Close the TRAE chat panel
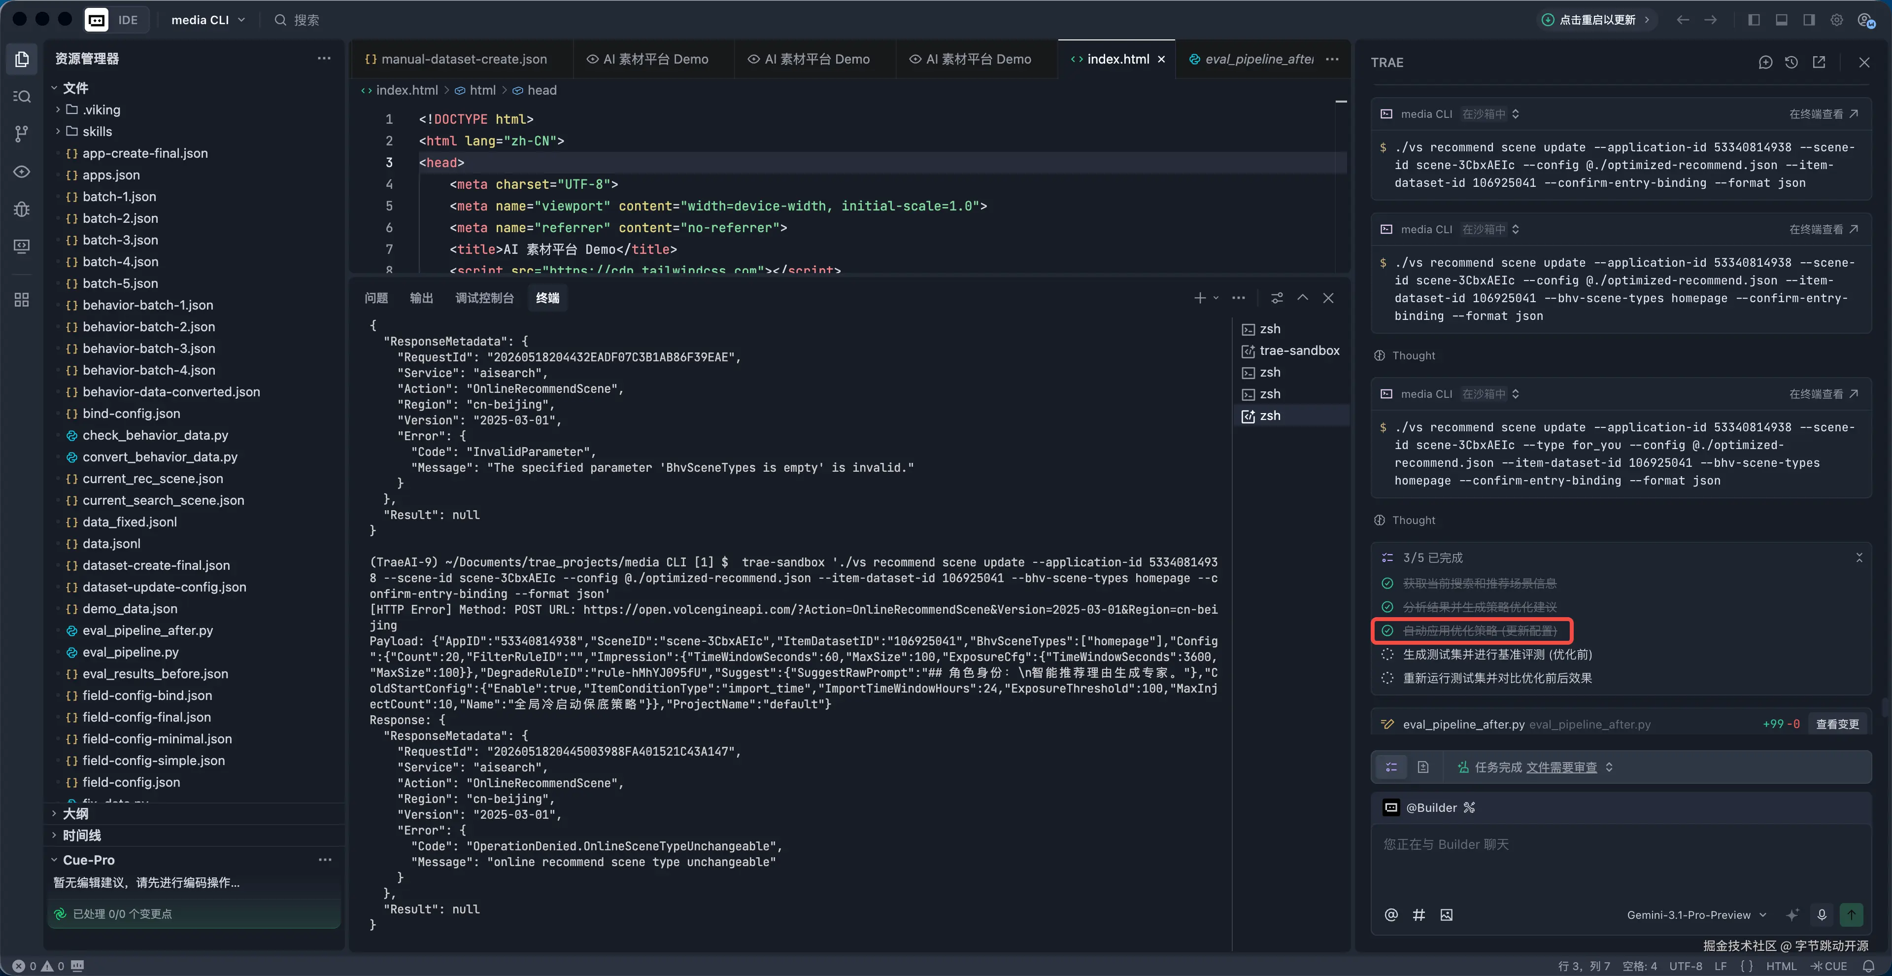Image resolution: width=1892 pixels, height=976 pixels. coord(1864,63)
